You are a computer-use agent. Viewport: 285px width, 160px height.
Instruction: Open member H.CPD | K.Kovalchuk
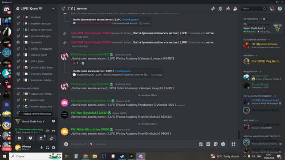tap(262, 102)
